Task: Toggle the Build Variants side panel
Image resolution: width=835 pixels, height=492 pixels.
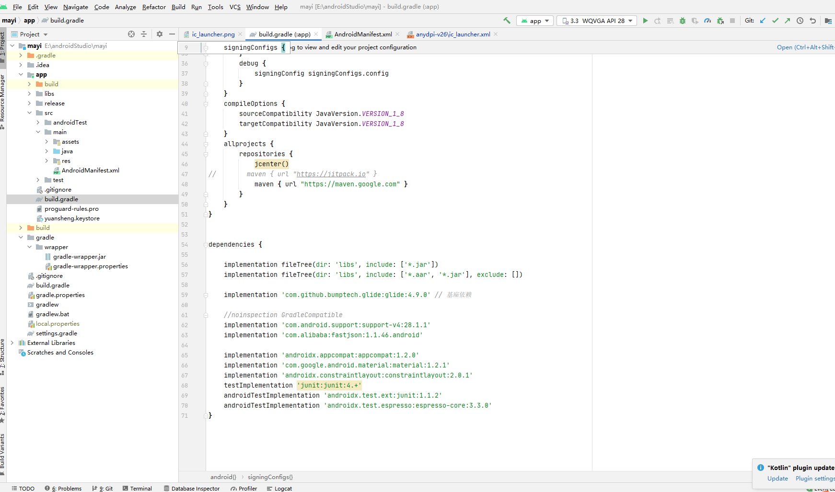Action: point(2,454)
